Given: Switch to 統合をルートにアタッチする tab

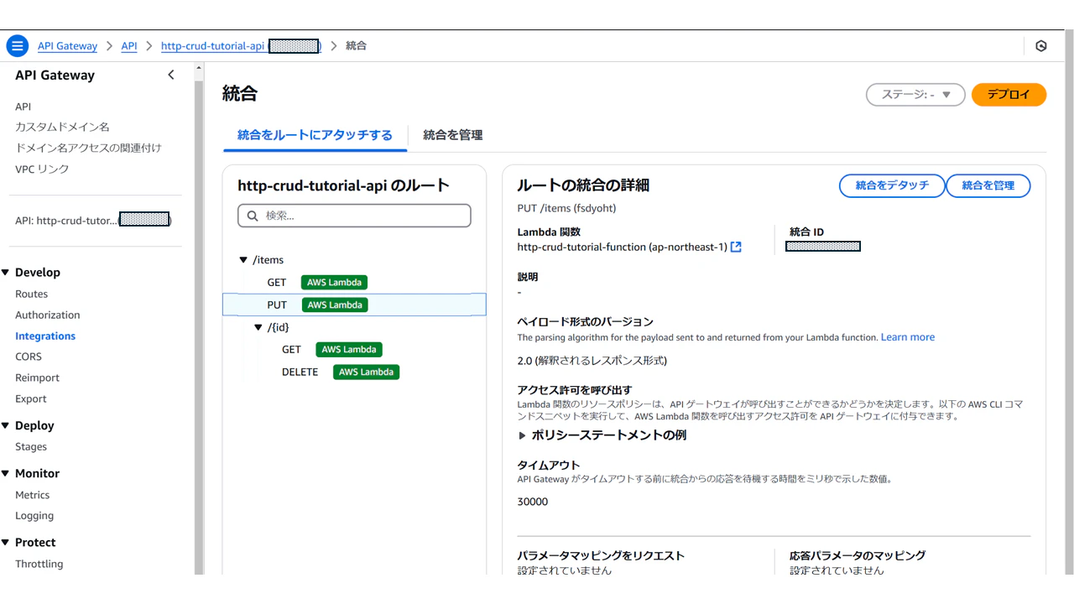Looking at the screenshot, I should tap(315, 135).
